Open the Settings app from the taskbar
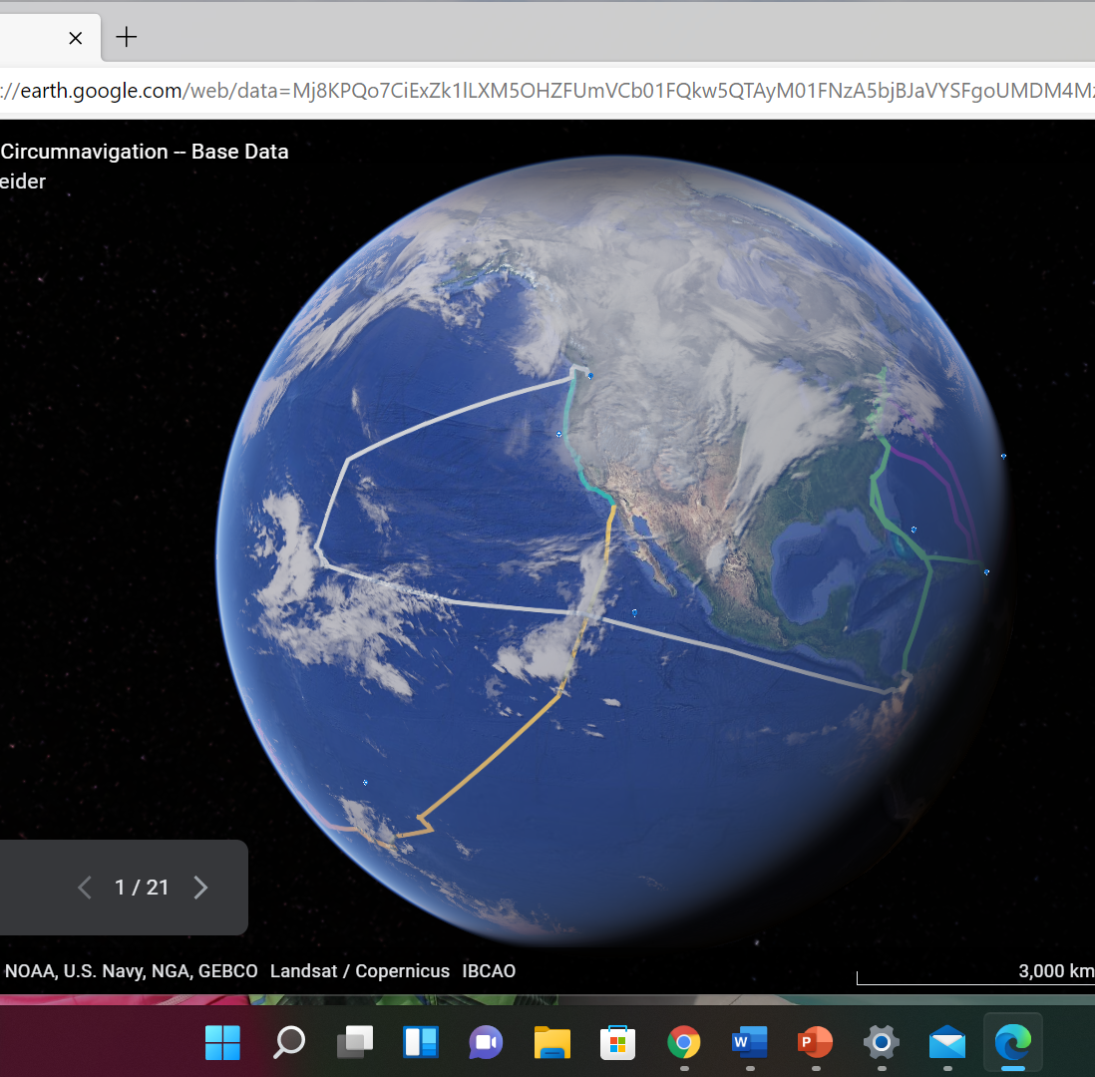This screenshot has height=1077, width=1095. point(881,1043)
